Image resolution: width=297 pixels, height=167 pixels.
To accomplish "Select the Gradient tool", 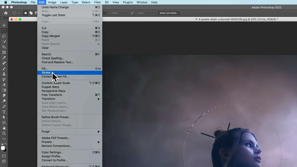I will 4,90.
